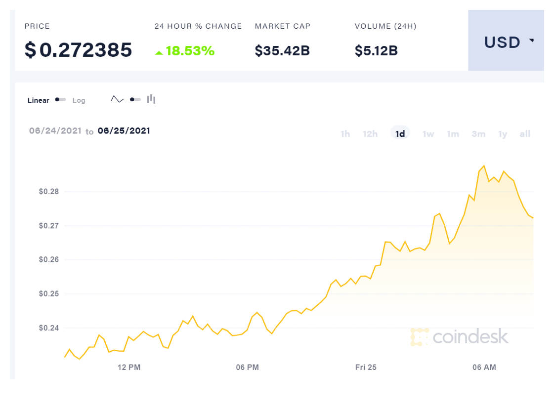Toggle the line/candlestick chart switch
The image size is (554, 409).
pyautogui.click(x=135, y=100)
